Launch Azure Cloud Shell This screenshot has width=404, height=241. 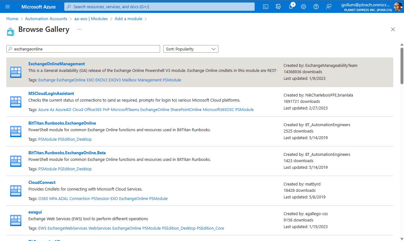(x=265, y=6)
